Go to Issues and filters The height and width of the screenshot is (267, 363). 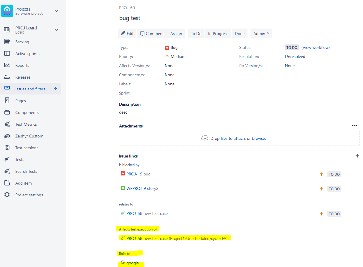[x=31, y=89]
